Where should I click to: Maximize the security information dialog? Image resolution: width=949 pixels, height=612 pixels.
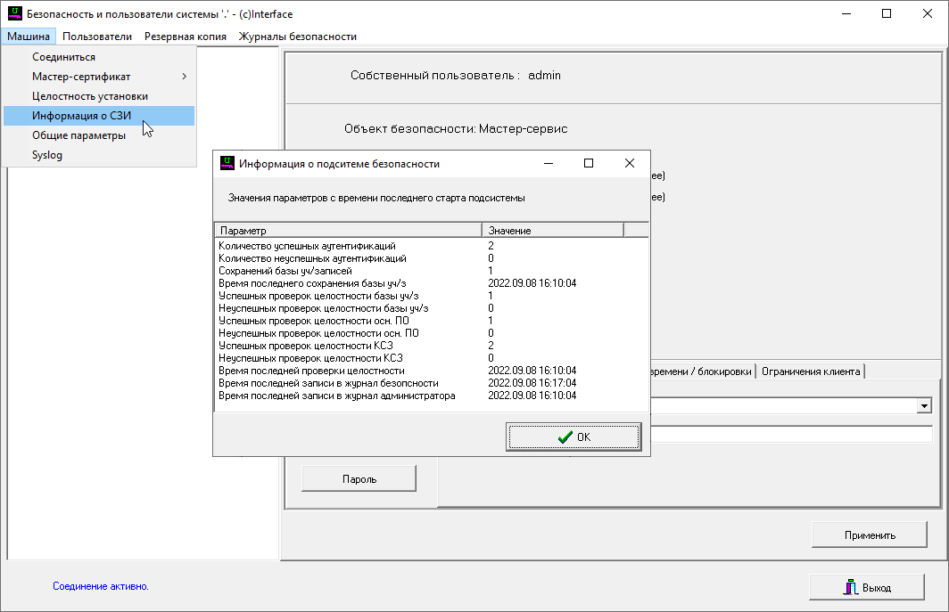click(x=589, y=164)
